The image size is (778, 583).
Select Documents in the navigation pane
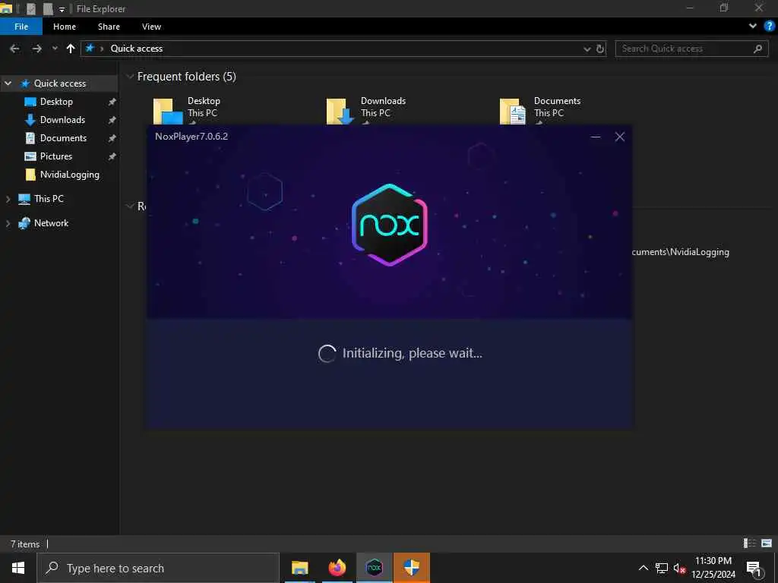pos(63,138)
